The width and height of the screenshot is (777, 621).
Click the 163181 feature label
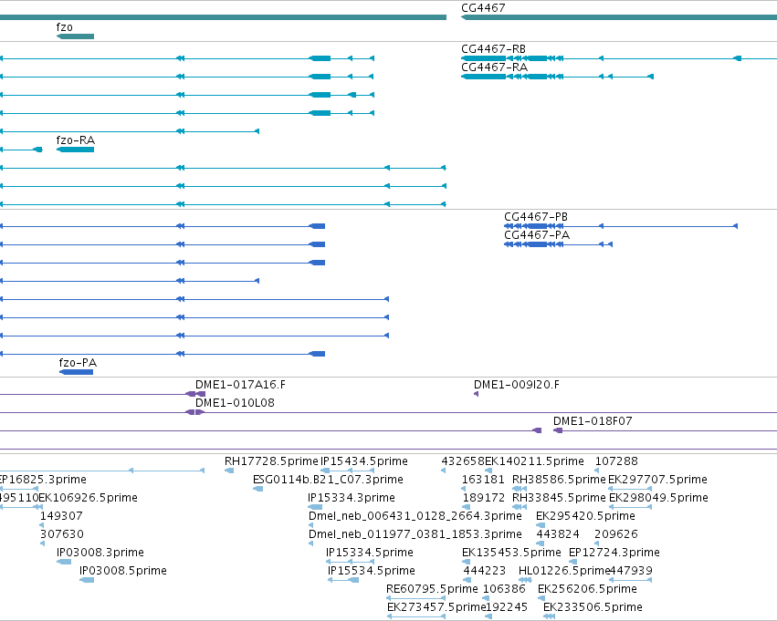click(483, 480)
